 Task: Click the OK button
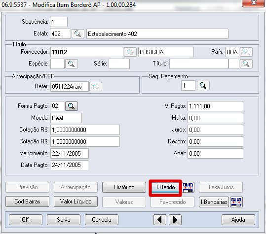(26, 220)
